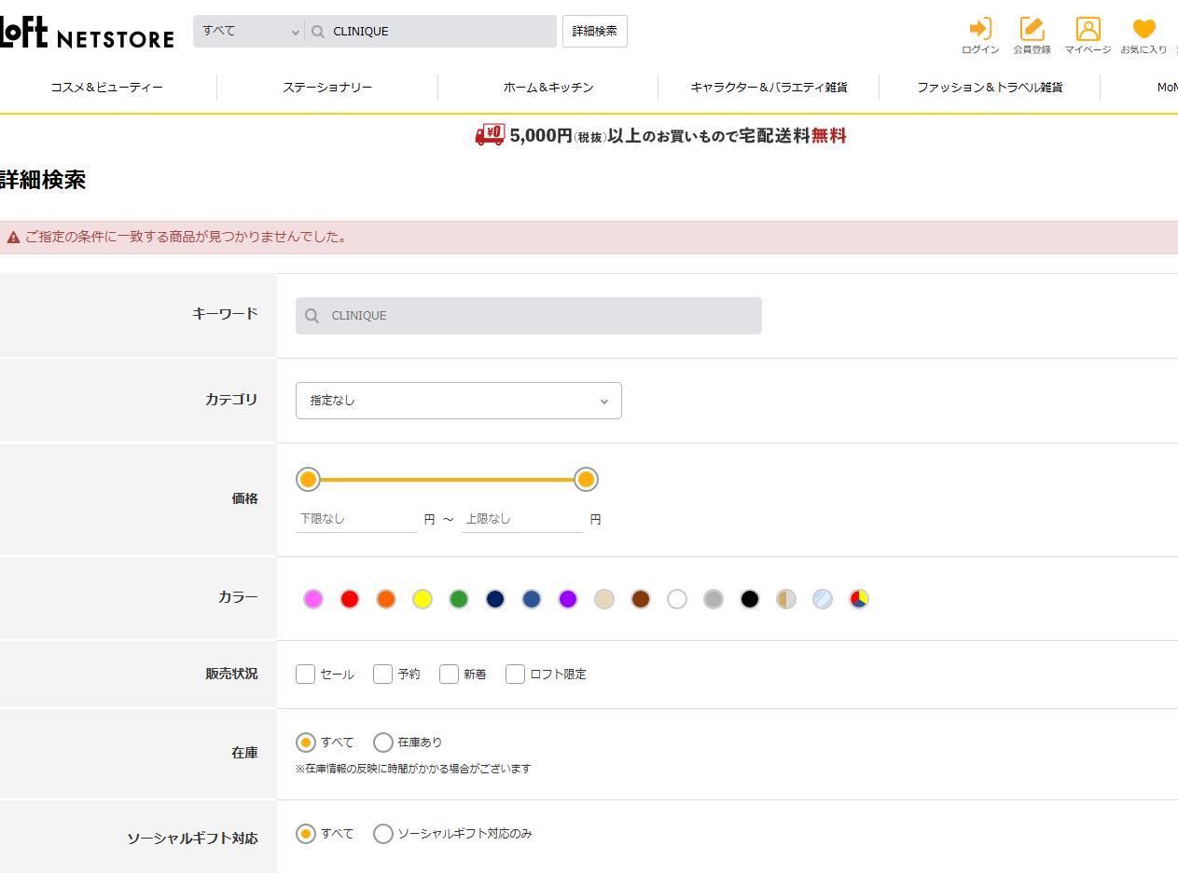Open the Loft Netstore logo homepage
Viewport: 1178px width, 873px height.
[87, 34]
